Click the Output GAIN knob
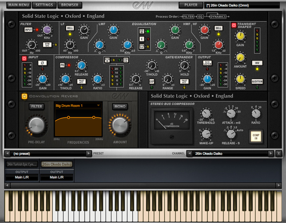Viewport: 286px width, 223px height. point(207,79)
